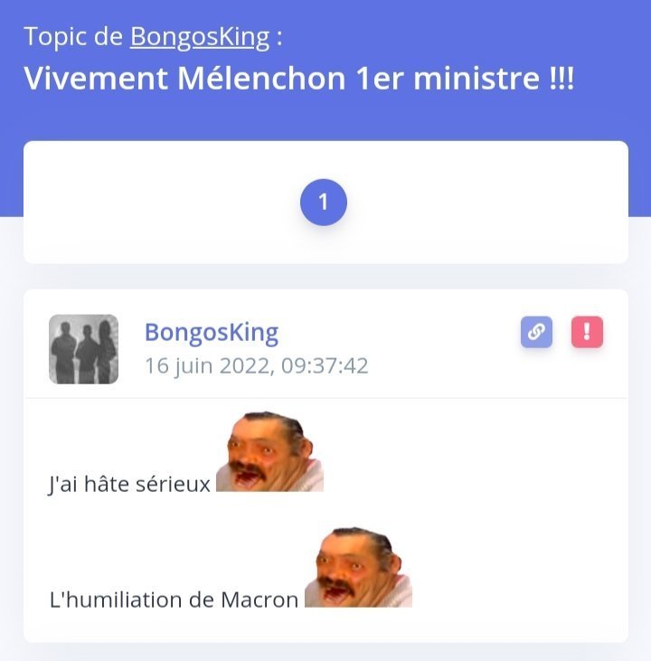Viewport: 651px width, 661px height.
Task: Click the "Topic de" label in the header
Action: tap(73, 36)
